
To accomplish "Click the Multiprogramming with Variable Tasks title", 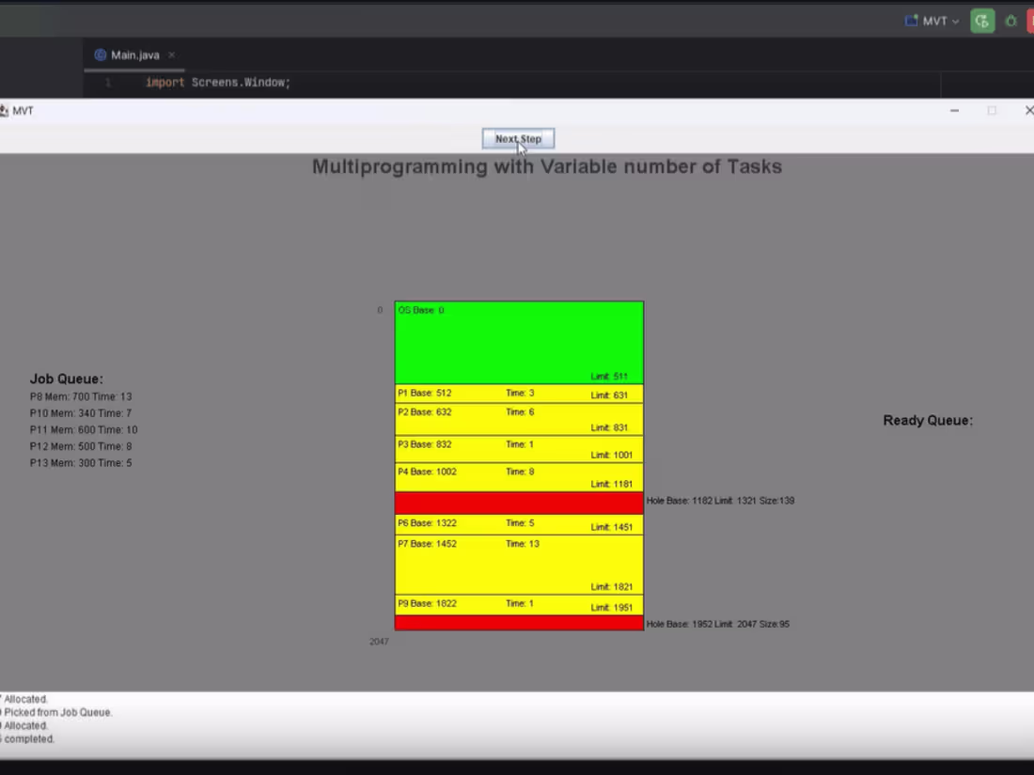I will click(x=546, y=166).
